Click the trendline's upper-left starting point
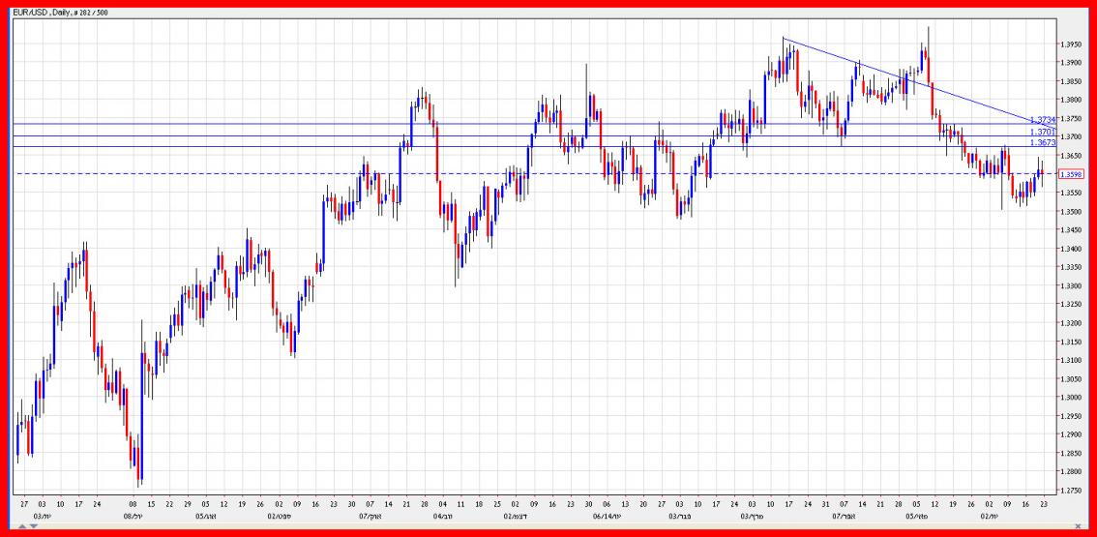The height and width of the screenshot is (537, 1097). 783,39
